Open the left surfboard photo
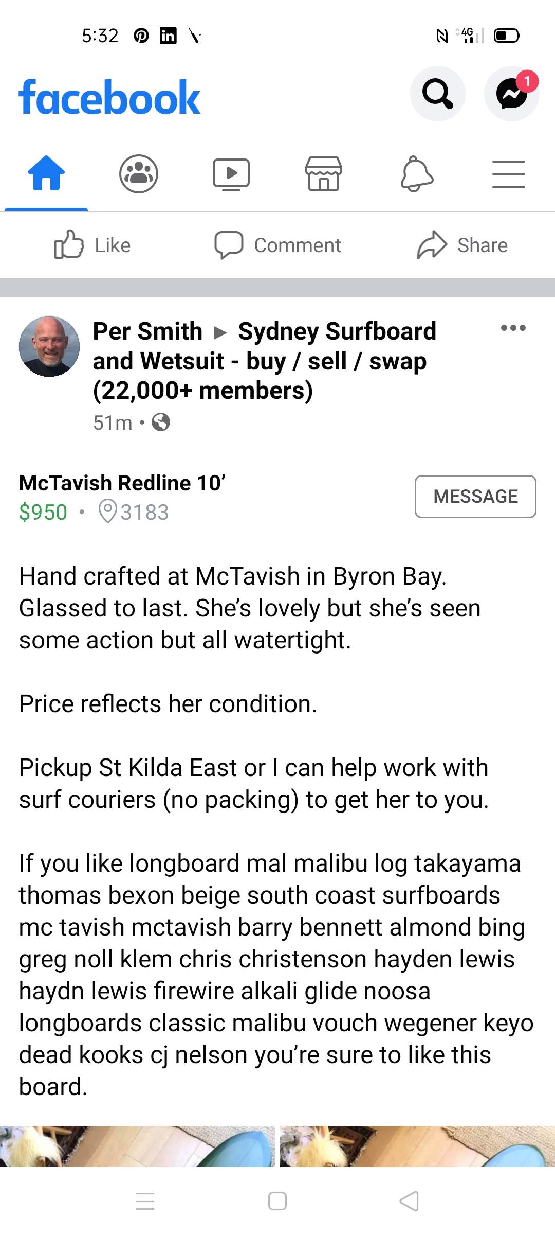The image size is (555, 1235). point(137,1145)
